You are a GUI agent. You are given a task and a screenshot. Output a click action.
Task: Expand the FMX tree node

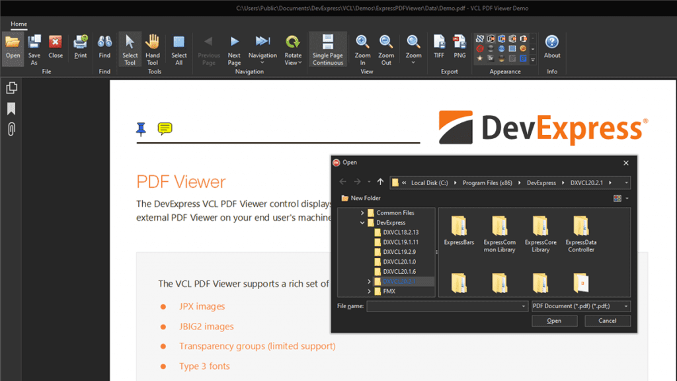[369, 291]
